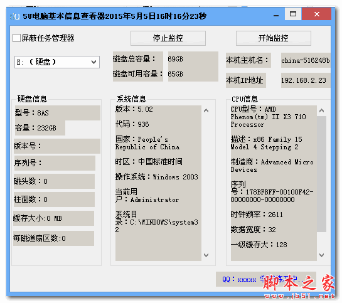Click the 容量：232GB field

[40, 128]
